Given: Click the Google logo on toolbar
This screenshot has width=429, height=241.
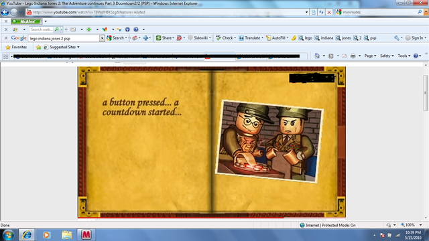Looking at the screenshot, I should [19, 38].
